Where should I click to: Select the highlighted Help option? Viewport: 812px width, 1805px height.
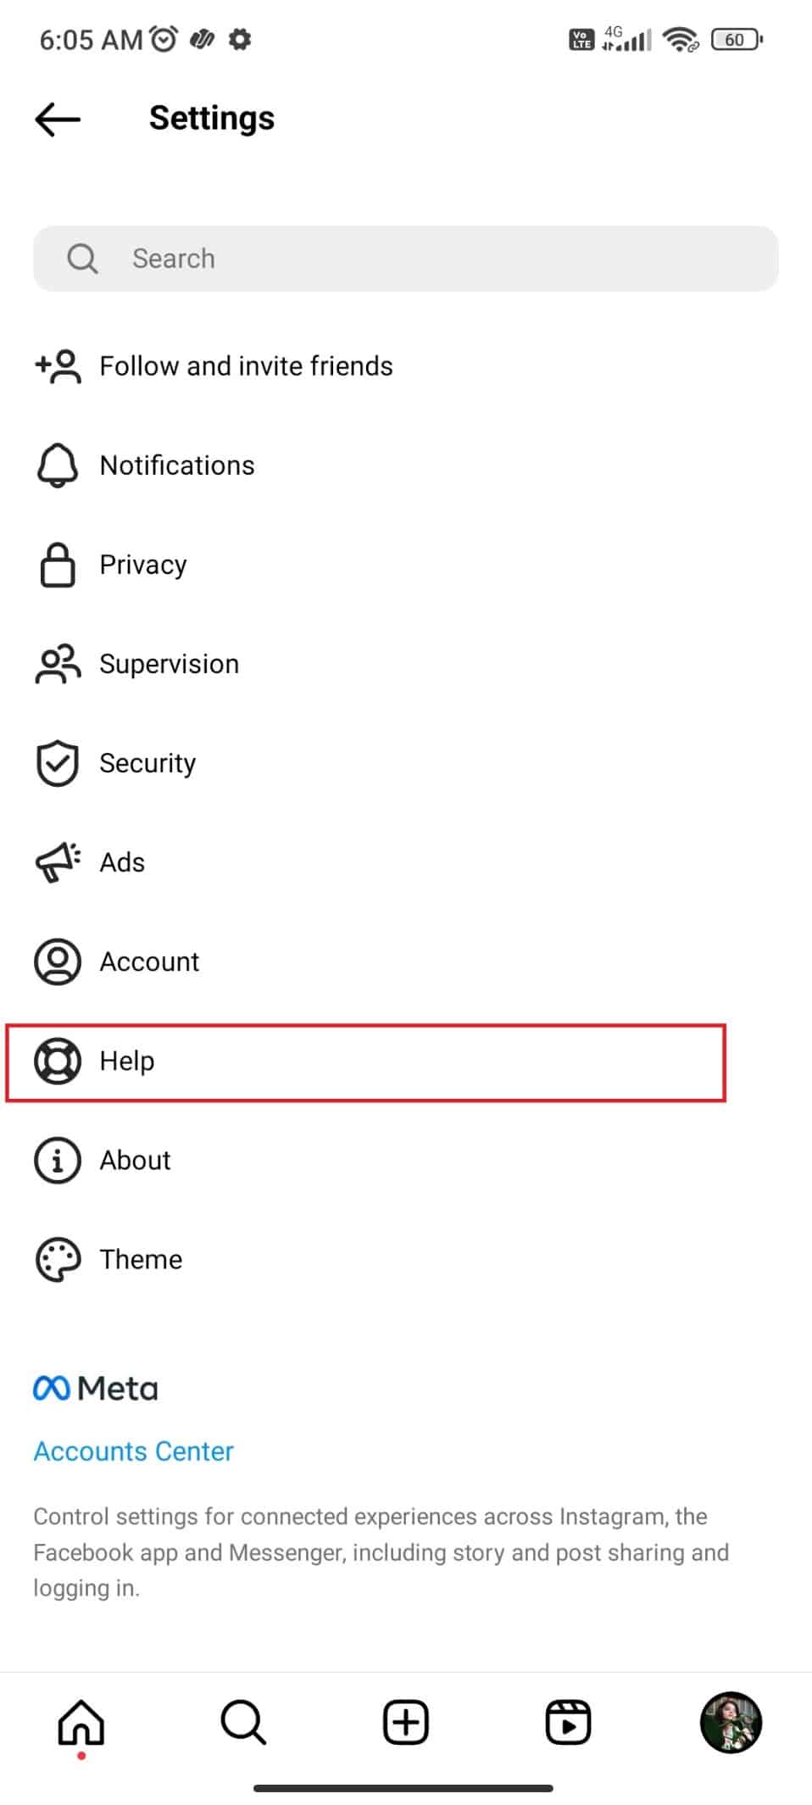(366, 1062)
